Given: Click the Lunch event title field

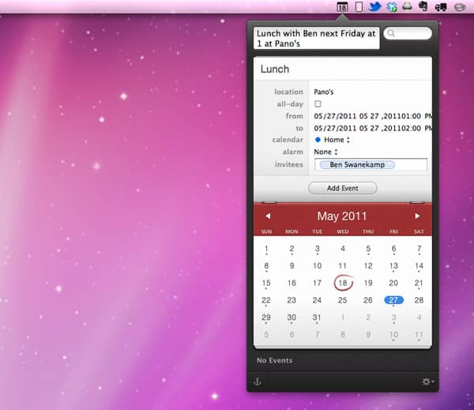Looking at the screenshot, I should (342, 69).
